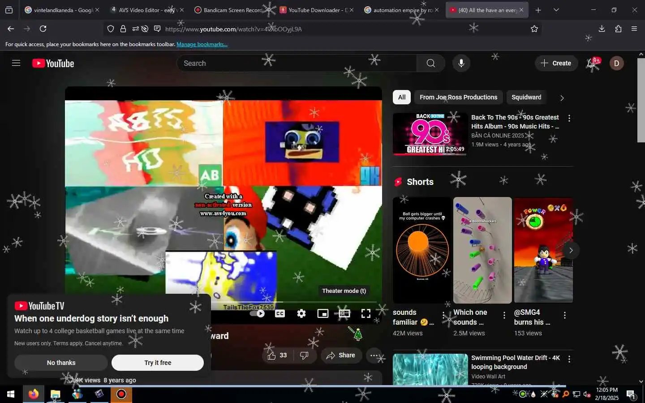645x403 pixels.
Task: Open File Explorer from the taskbar
Action: pyautogui.click(x=55, y=394)
